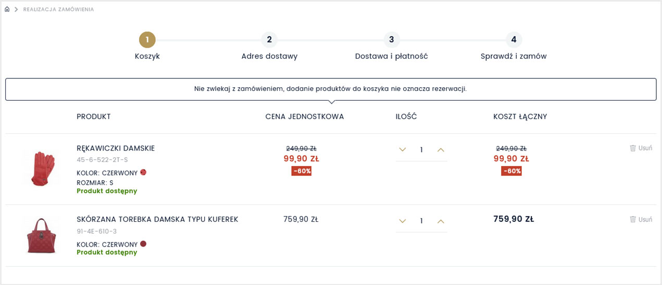The height and width of the screenshot is (285, 662).
Task: Click handbag quantity input field
Action: pos(421,221)
